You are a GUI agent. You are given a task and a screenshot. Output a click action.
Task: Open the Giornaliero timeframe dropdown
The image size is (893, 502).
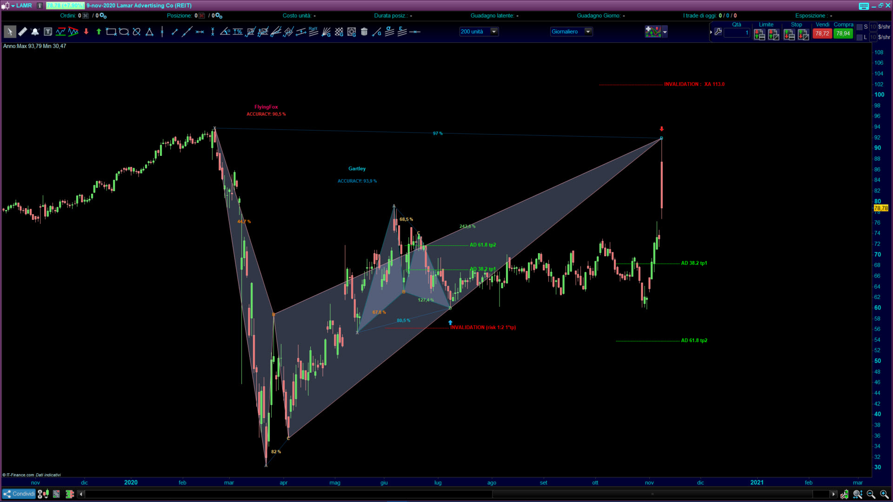click(588, 32)
